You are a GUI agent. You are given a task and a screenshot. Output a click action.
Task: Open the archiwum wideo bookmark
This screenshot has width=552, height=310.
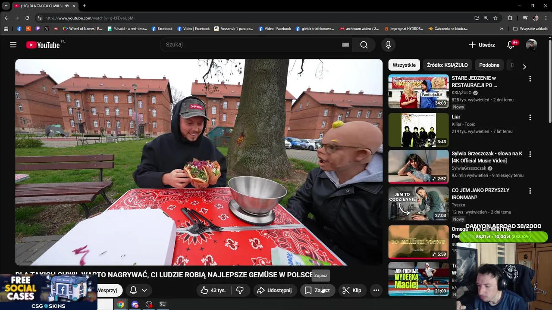tap(359, 29)
